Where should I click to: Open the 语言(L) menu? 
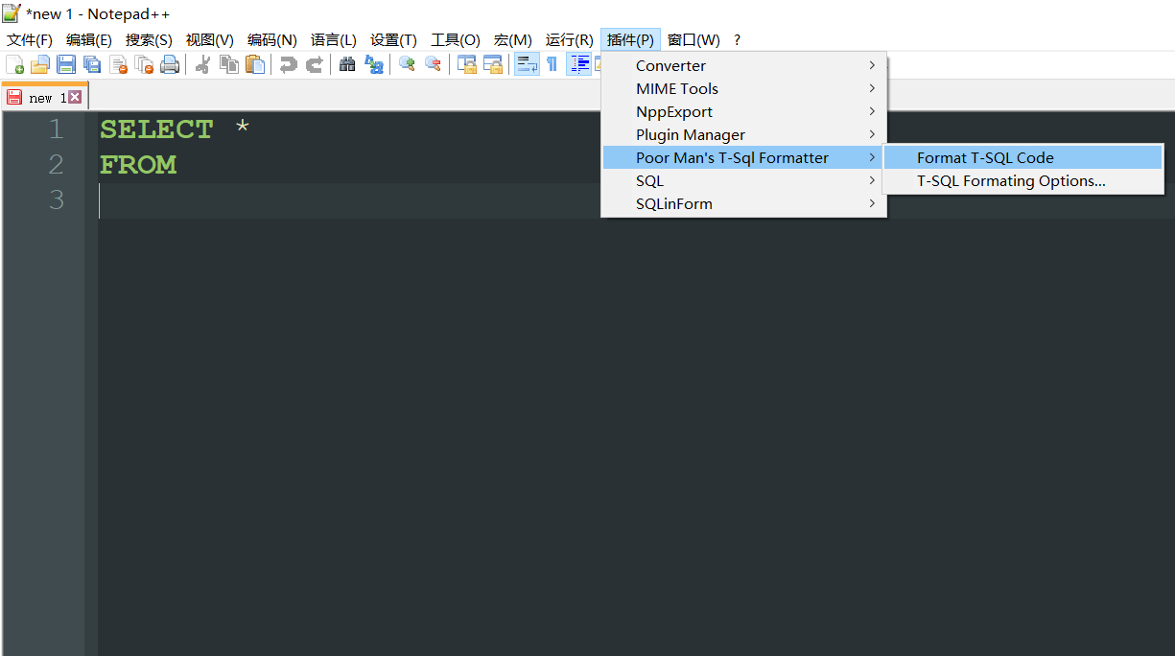tap(334, 39)
